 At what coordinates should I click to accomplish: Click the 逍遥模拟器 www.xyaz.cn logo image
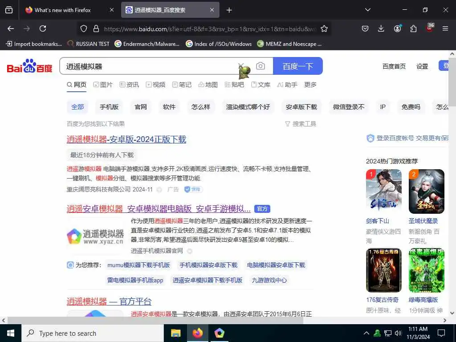click(95, 236)
